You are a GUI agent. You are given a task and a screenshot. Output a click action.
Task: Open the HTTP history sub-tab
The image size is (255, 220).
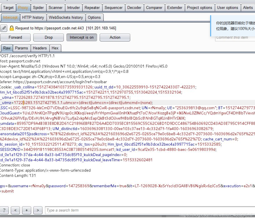click(x=33, y=17)
